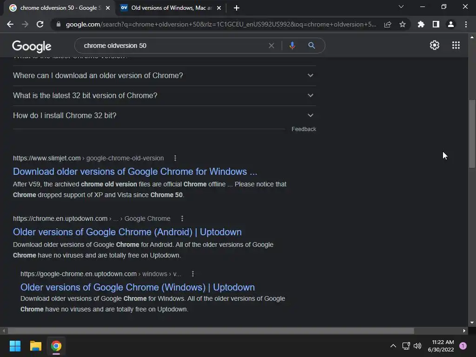The image size is (476, 357).
Task: Click the scroll up arrow
Action: [472, 37]
